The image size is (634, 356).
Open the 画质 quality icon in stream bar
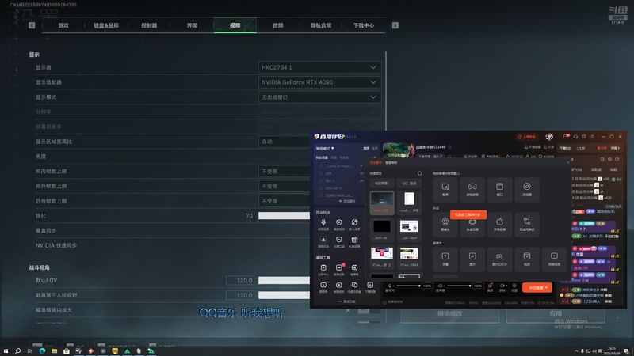click(490, 287)
